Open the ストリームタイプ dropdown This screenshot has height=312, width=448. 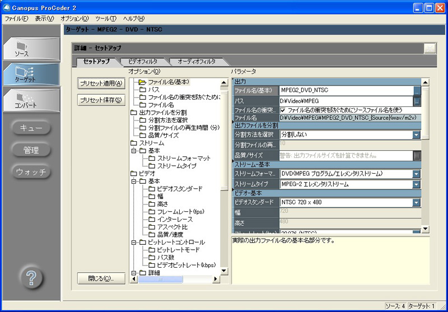coord(416,184)
